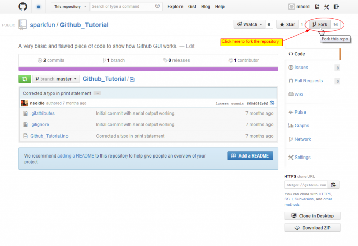This screenshot has width=358, height=246.
Task: Switch clone method to SSH
Action: tap(288, 199)
